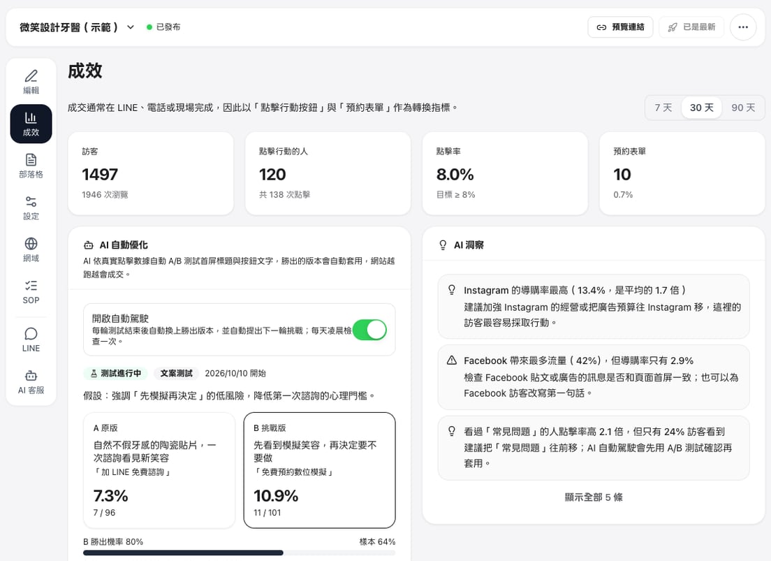
Task: Open the 常見問題 insight card
Action: (x=594, y=448)
